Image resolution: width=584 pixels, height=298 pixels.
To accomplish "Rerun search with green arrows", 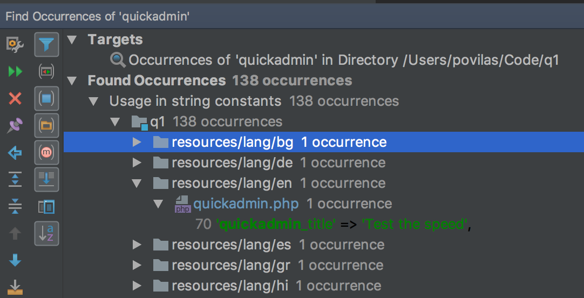I will 15,71.
